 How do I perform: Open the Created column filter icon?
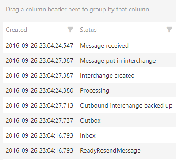coord(70,30)
